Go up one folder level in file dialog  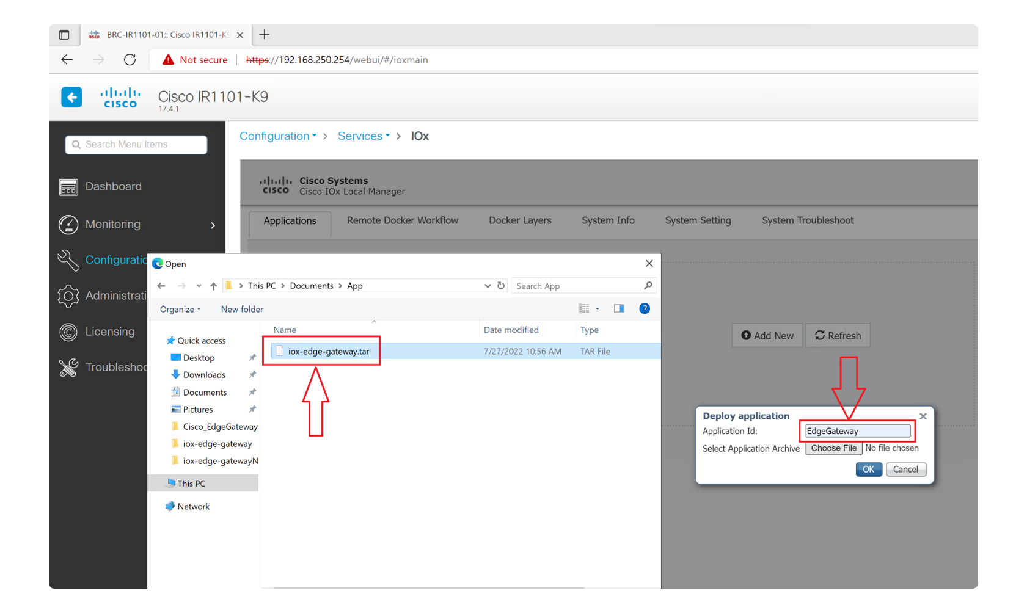pyautogui.click(x=213, y=286)
